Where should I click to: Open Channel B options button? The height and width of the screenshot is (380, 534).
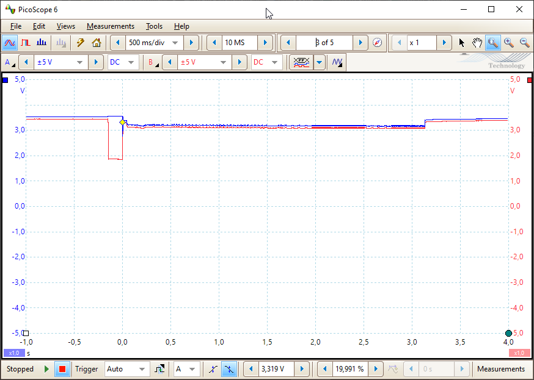[153, 63]
